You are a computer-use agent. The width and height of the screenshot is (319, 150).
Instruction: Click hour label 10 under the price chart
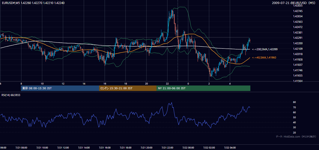point(42,84)
